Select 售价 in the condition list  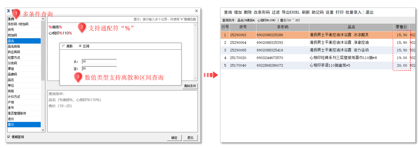pos(24,125)
